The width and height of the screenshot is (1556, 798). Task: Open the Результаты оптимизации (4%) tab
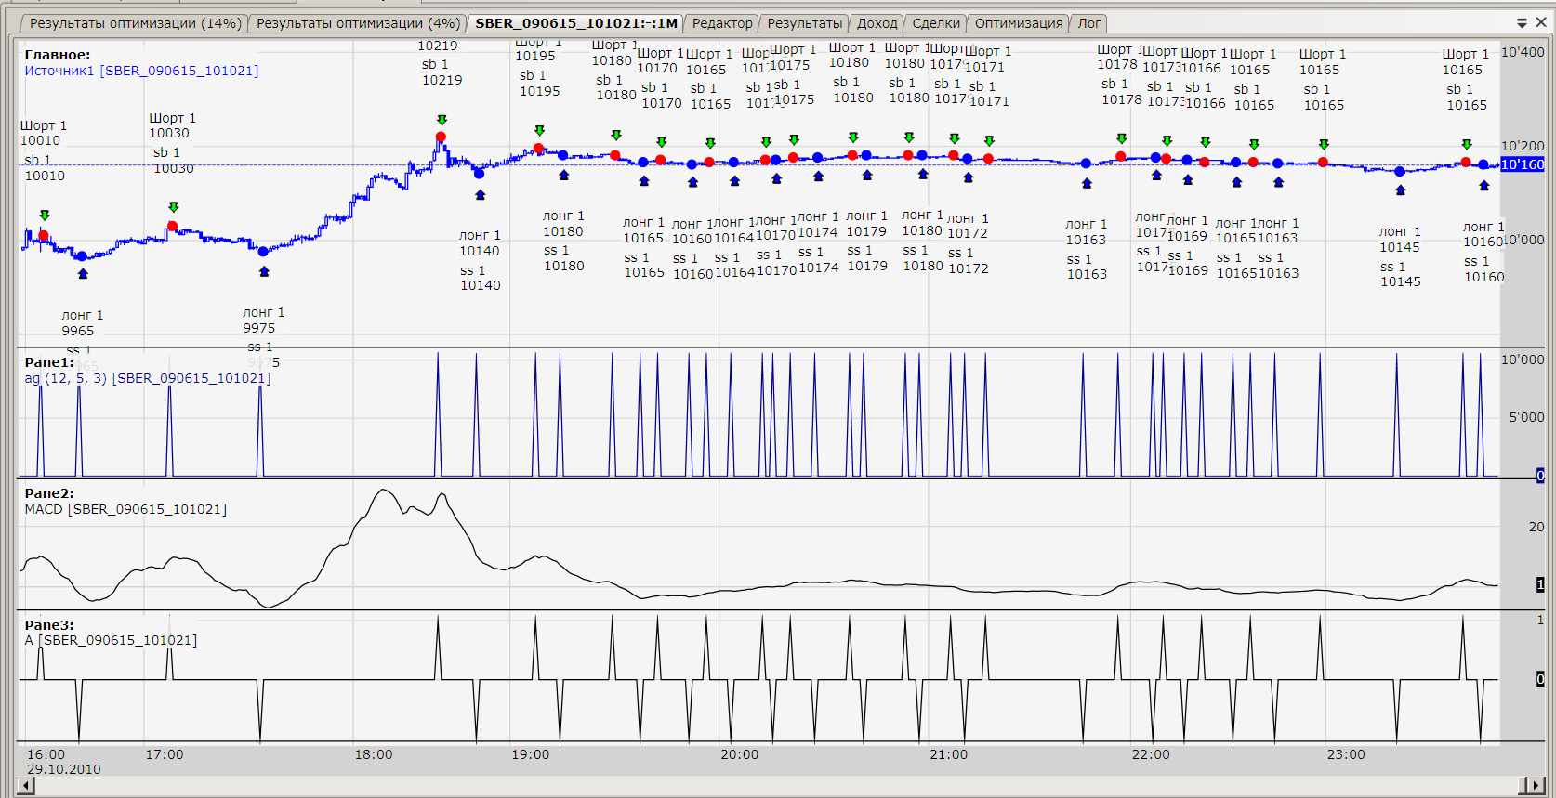[x=358, y=23]
